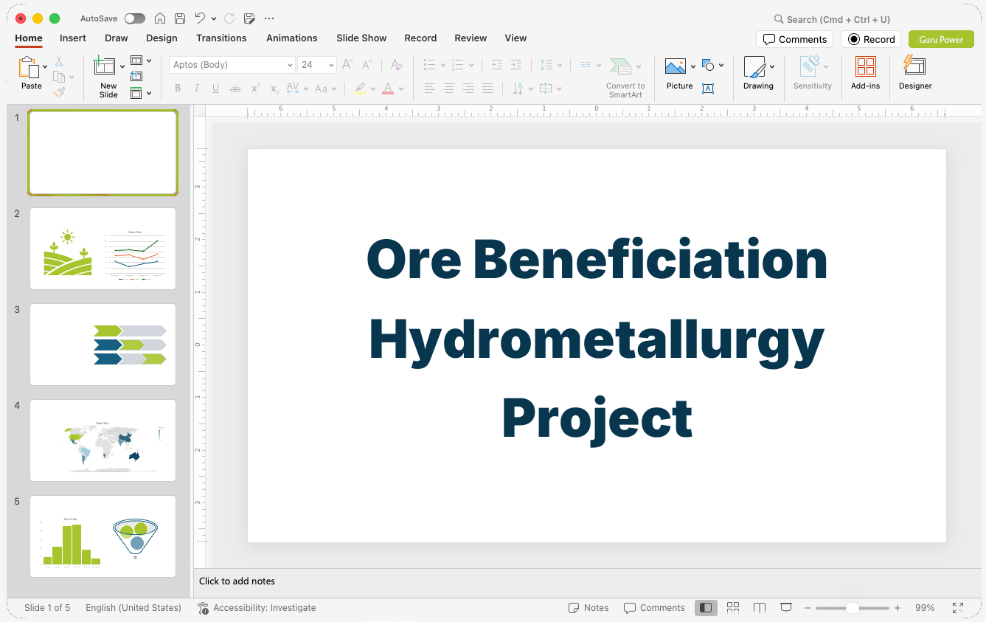This screenshot has height=622, width=986.
Task: Clear all text formatting
Action: coord(396,65)
